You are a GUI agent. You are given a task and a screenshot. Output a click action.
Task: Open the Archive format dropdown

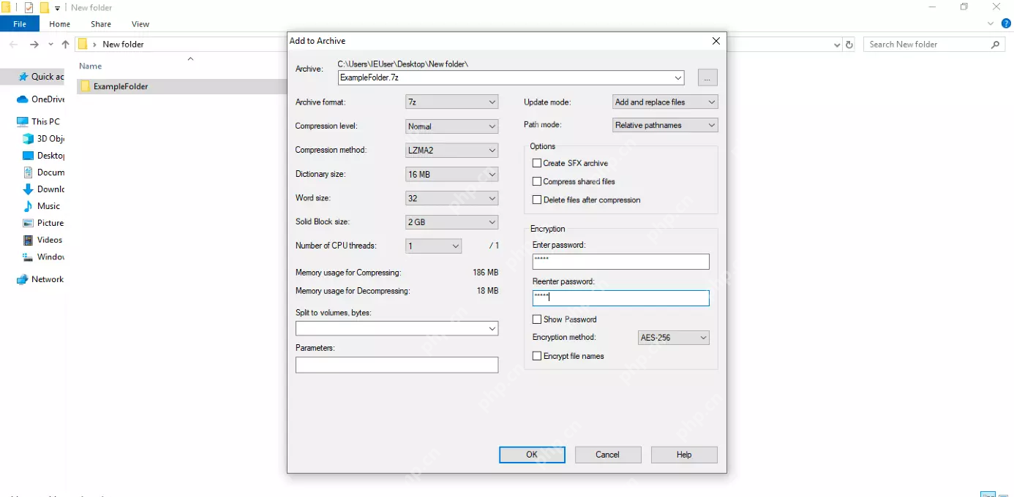[x=452, y=102]
